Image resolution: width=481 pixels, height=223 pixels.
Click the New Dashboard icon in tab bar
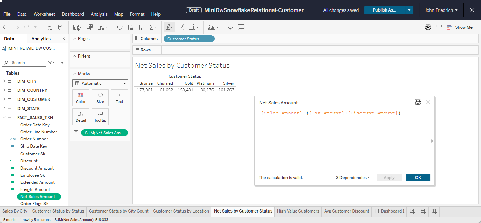[x=423, y=211]
